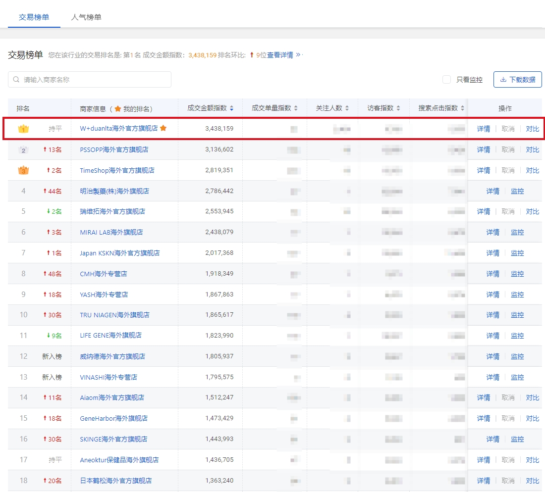View 详情 for W+duanlta store row
This screenshot has height=492, width=545.
pyautogui.click(x=484, y=129)
